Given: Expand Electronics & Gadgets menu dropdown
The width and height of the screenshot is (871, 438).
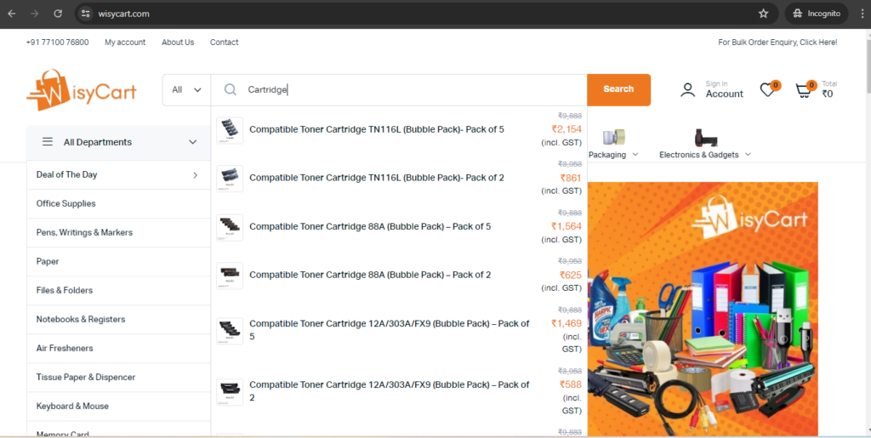Looking at the screenshot, I should pyautogui.click(x=748, y=154).
